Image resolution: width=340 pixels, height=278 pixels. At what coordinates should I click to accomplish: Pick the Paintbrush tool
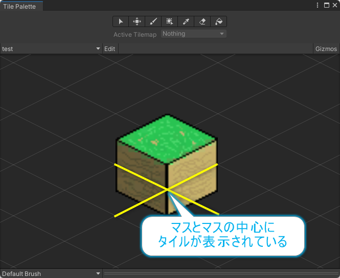pos(153,21)
